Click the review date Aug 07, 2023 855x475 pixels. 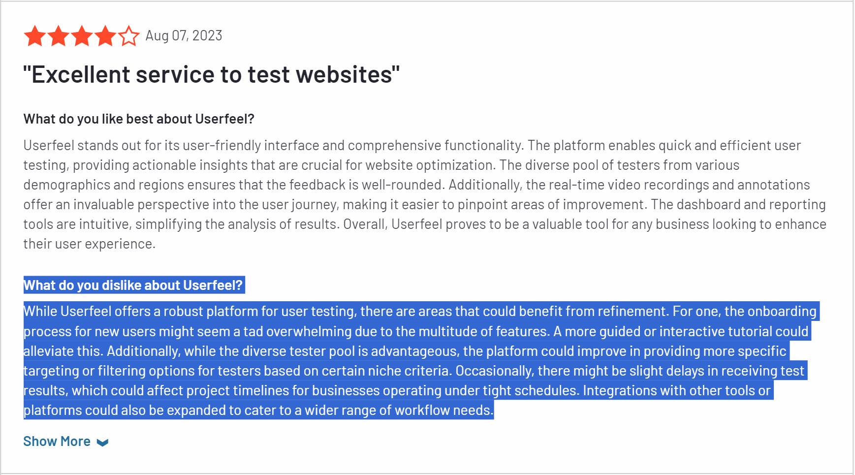click(184, 36)
